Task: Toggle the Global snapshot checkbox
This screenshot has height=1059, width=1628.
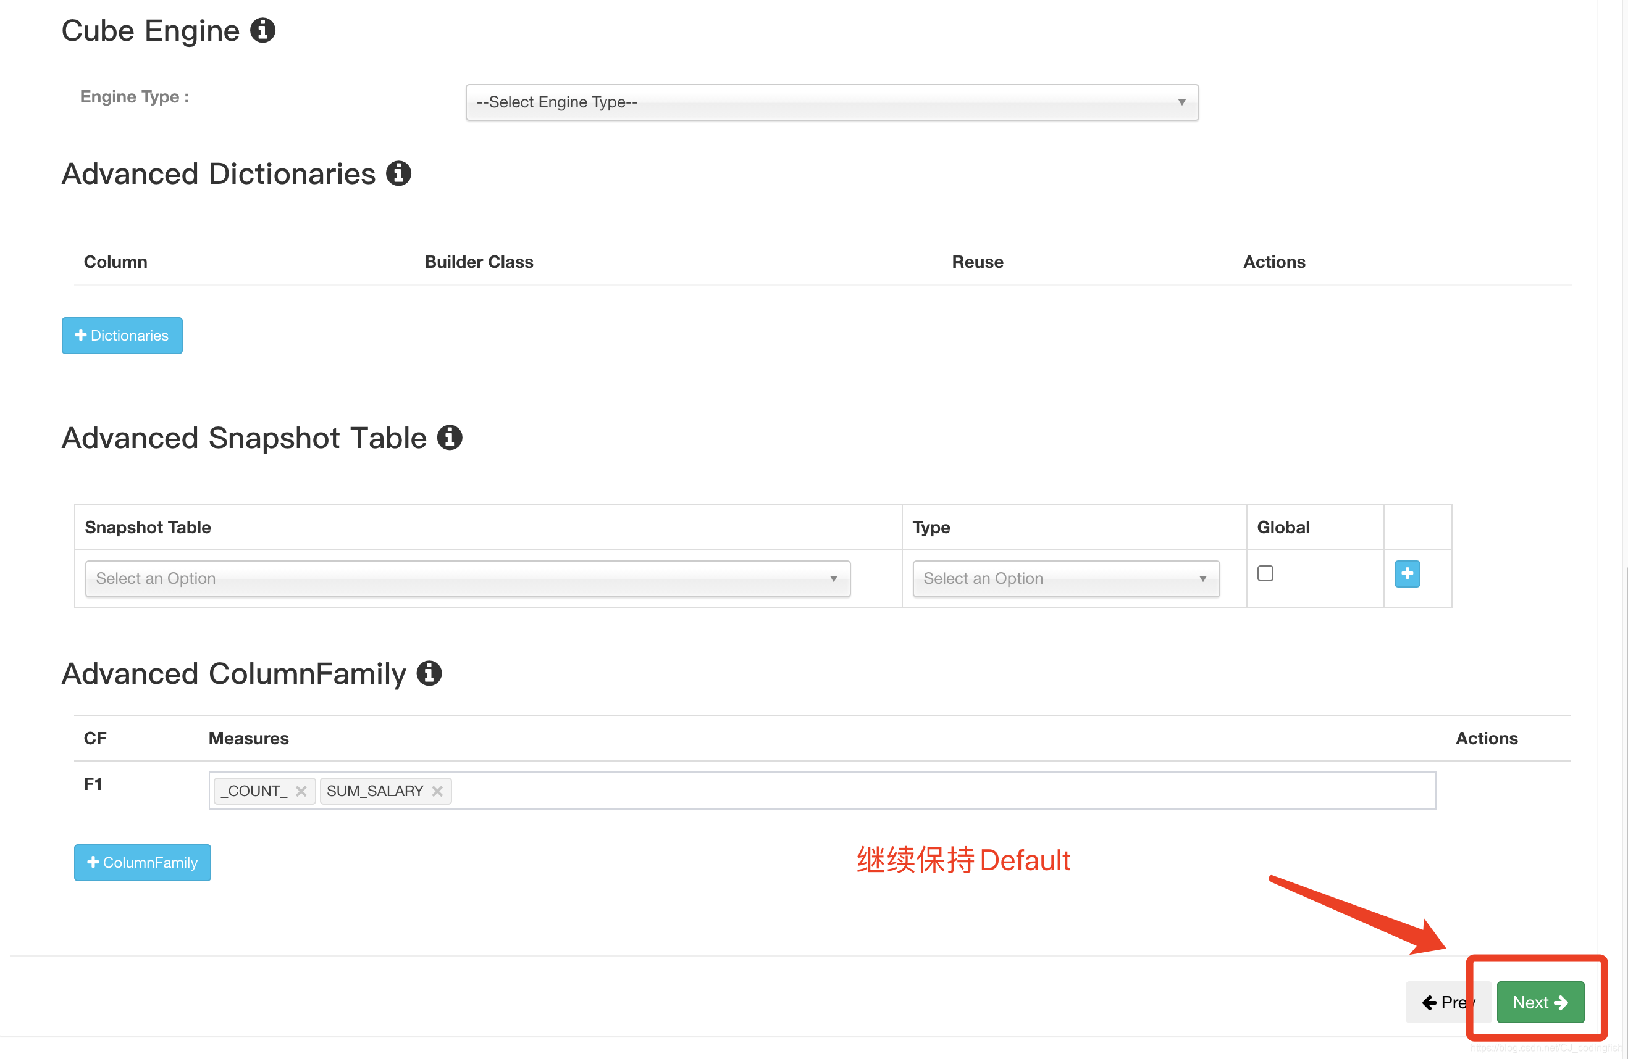Action: pyautogui.click(x=1265, y=573)
